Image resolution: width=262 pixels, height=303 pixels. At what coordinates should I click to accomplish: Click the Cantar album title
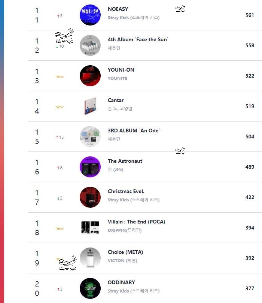click(x=116, y=100)
